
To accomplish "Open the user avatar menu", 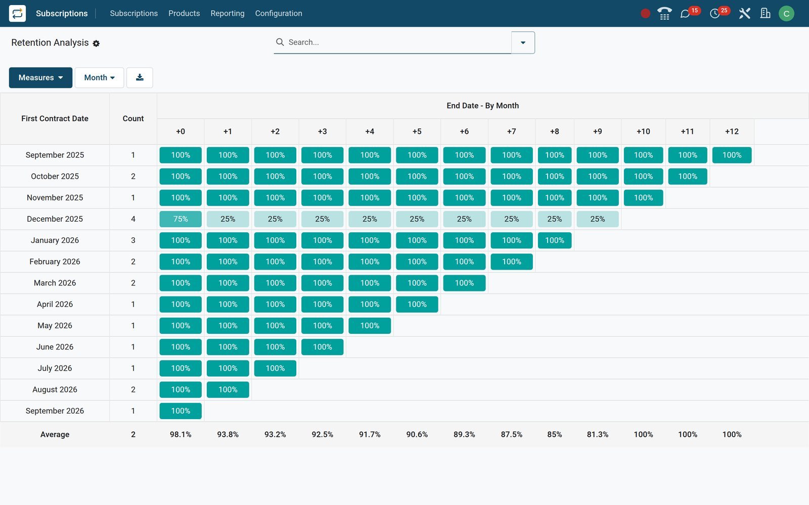I will (x=786, y=14).
